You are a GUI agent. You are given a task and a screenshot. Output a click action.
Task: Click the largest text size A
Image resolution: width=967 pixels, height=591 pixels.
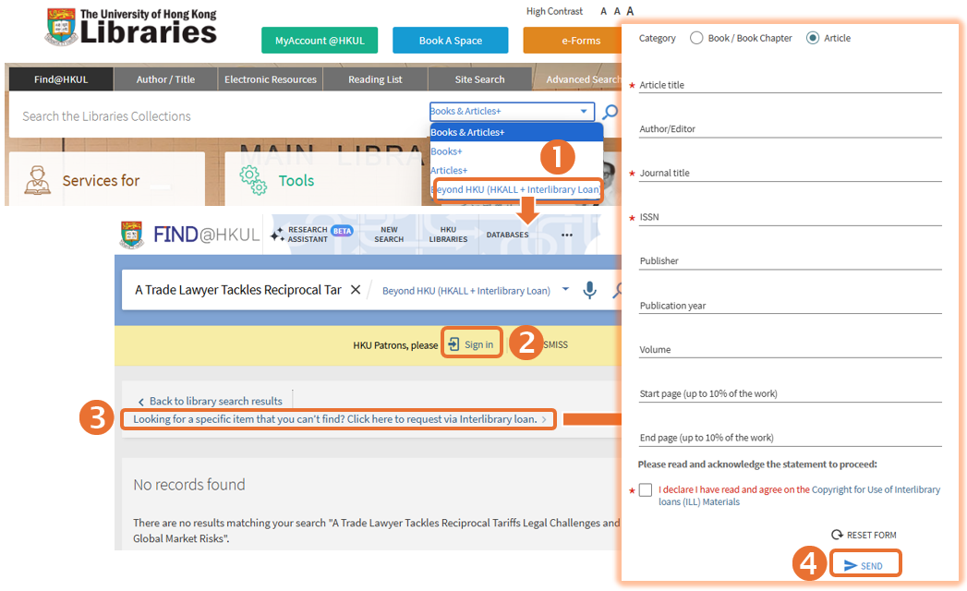click(630, 11)
